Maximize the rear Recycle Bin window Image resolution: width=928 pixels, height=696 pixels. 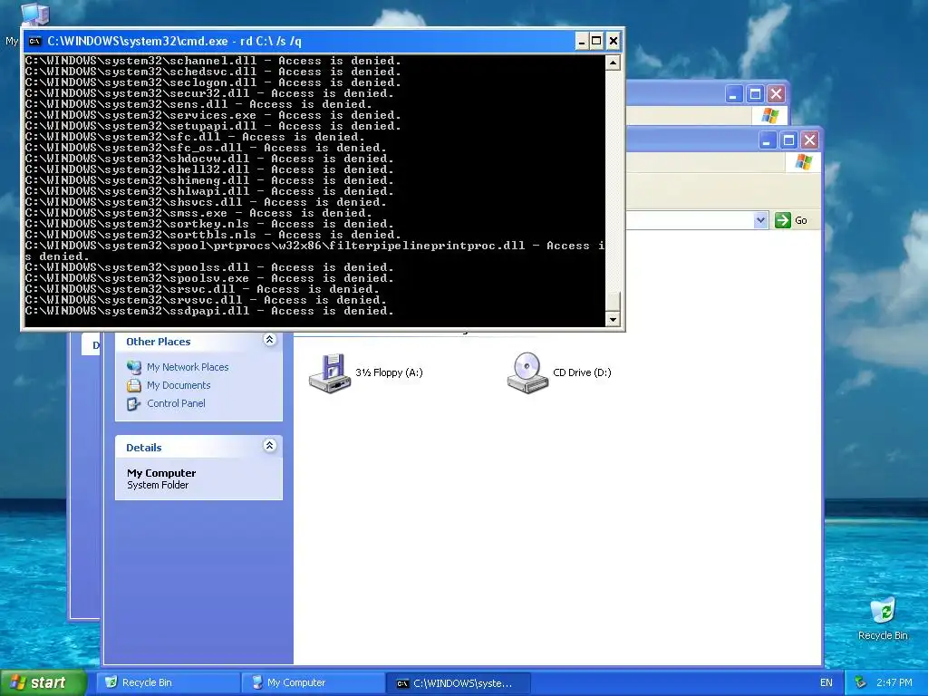(755, 93)
